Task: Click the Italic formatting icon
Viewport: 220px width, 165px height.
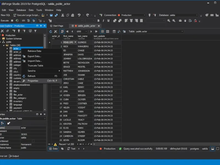Action: point(103,21)
